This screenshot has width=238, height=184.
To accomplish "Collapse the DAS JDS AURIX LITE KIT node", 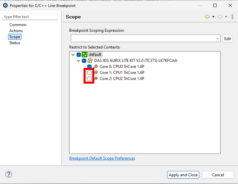I will click(78, 61).
